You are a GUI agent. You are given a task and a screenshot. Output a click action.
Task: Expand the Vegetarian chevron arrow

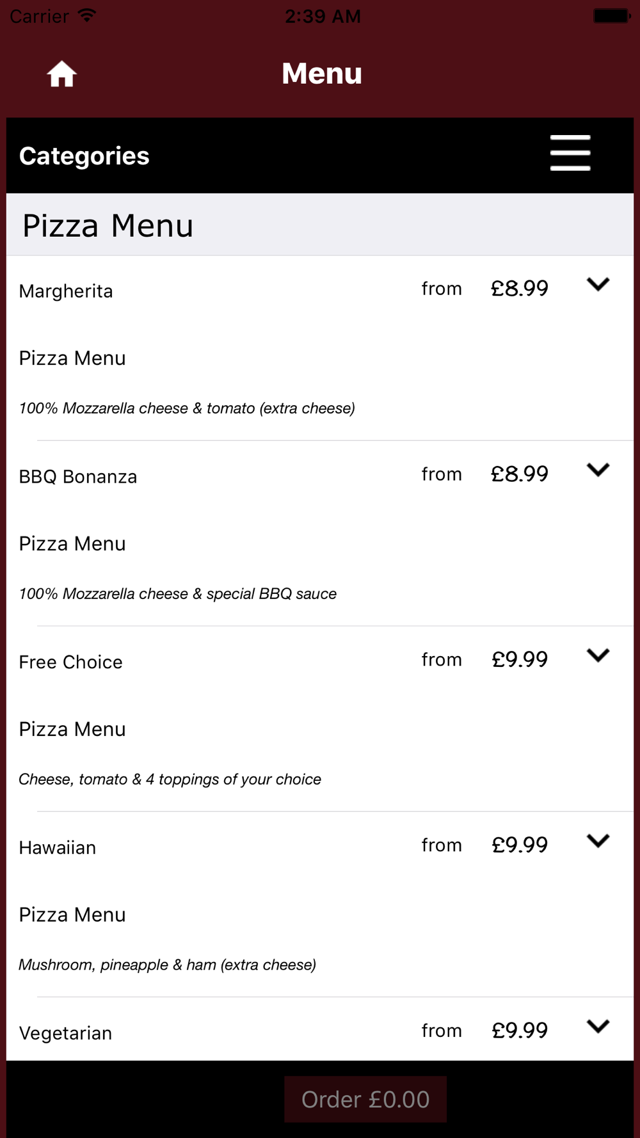tap(598, 1027)
